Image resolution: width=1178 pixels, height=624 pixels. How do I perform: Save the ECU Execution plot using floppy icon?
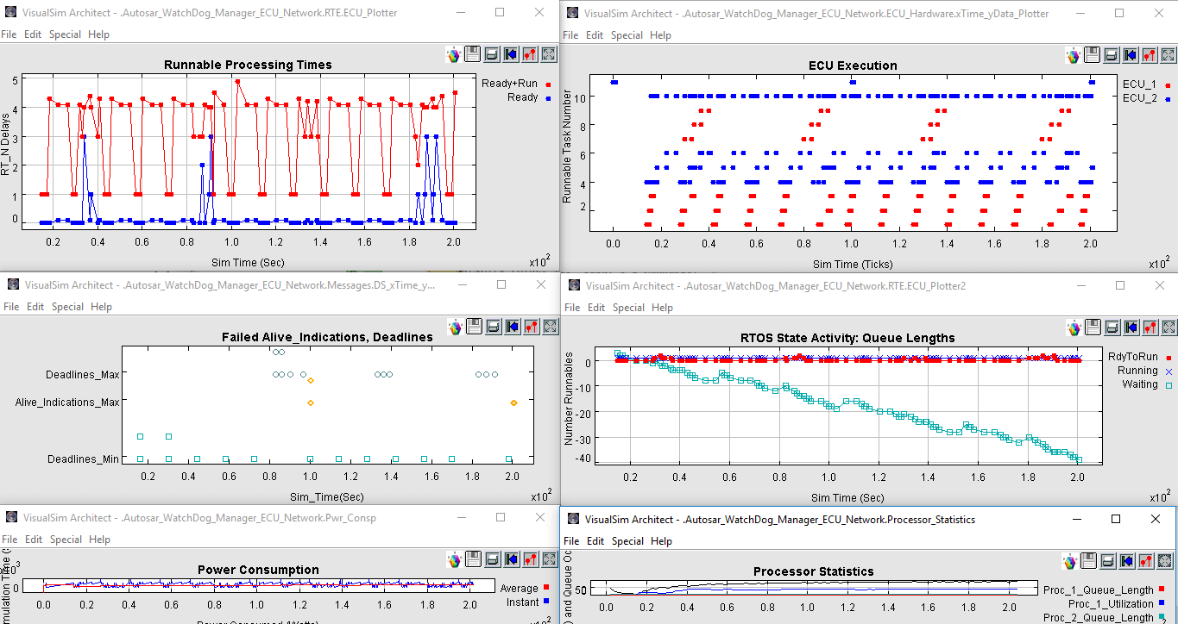tap(1092, 55)
